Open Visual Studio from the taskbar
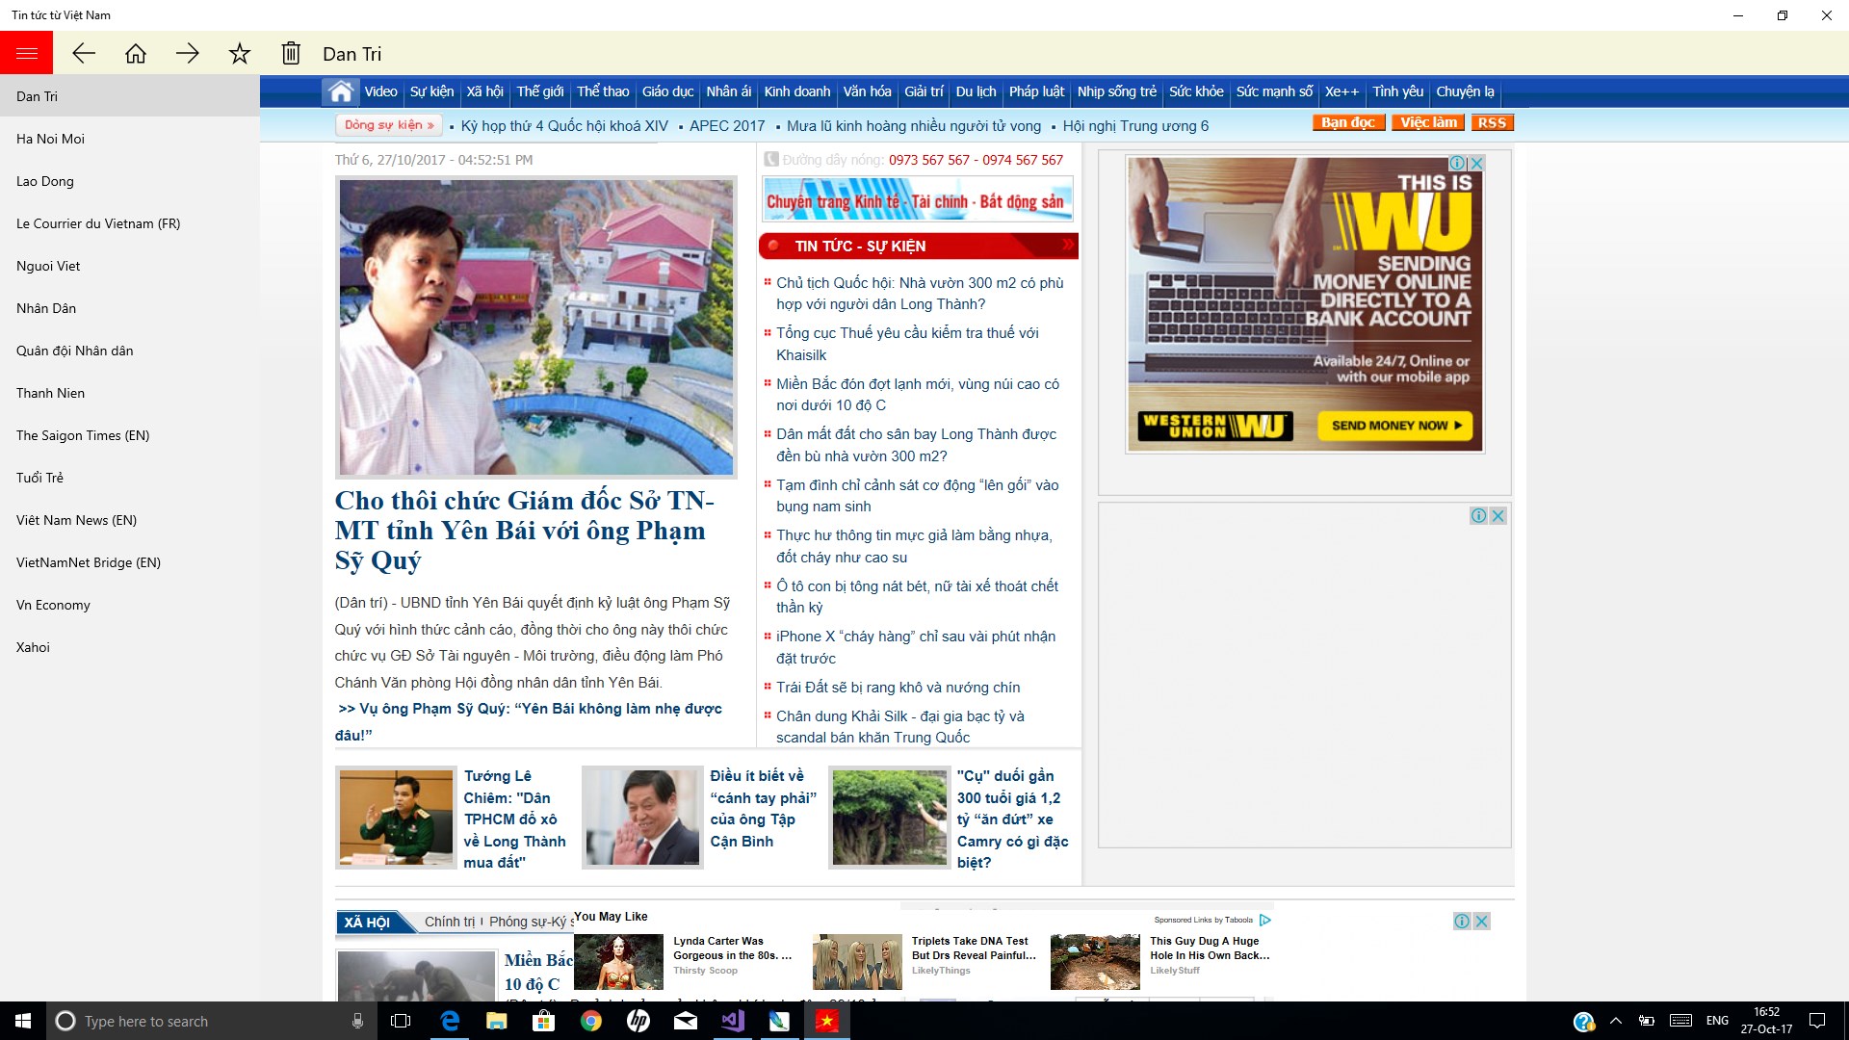 733,1021
